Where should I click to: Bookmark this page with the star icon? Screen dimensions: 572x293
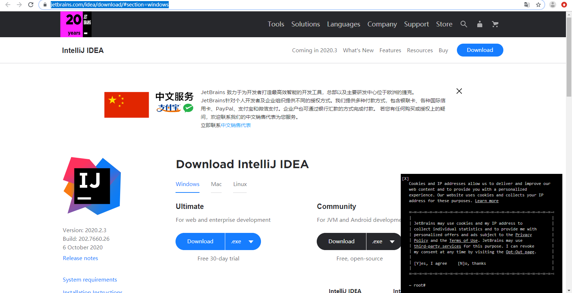point(538,5)
